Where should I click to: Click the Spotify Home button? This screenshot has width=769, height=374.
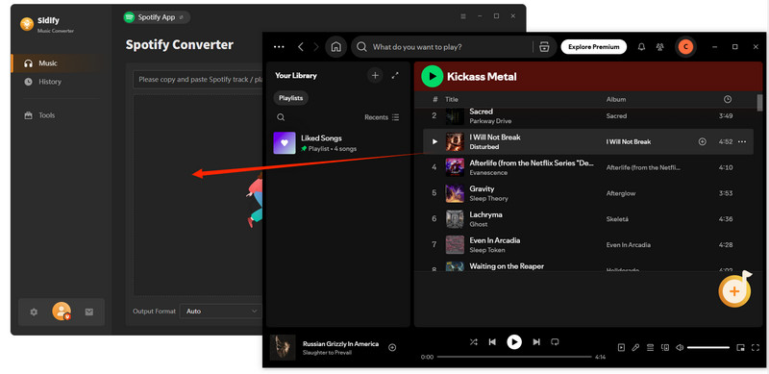click(335, 47)
